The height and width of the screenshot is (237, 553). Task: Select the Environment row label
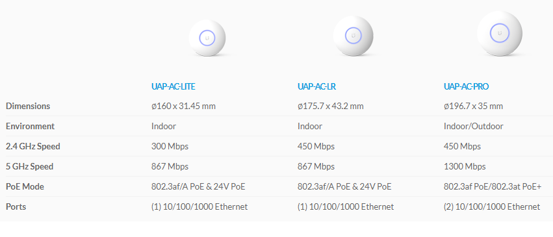click(x=31, y=126)
